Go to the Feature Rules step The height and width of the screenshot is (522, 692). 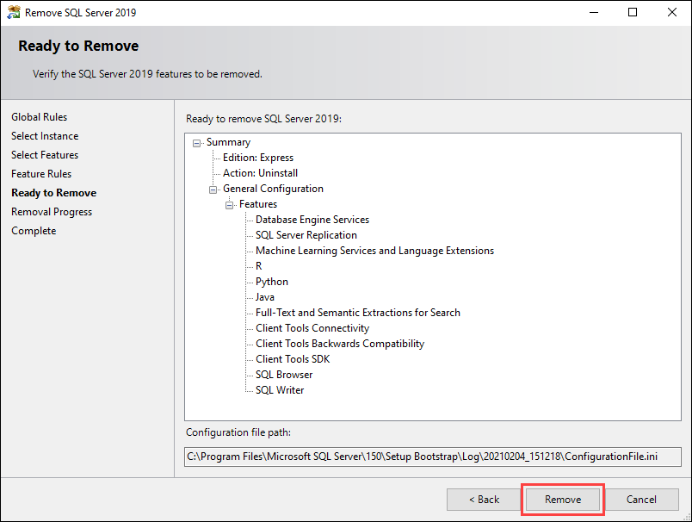pos(41,174)
